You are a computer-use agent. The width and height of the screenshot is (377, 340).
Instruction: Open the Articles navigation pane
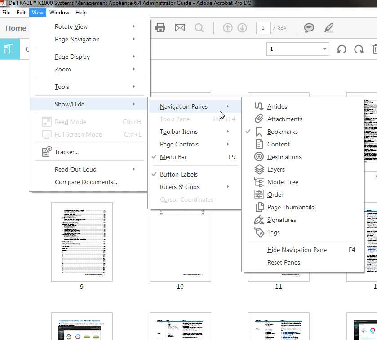pos(302,106)
